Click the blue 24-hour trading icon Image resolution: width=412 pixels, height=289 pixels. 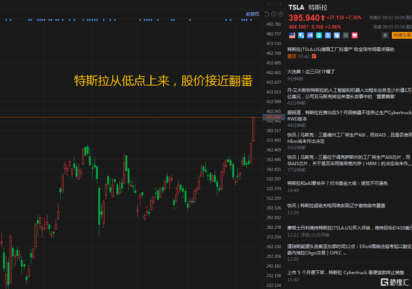(310, 35)
